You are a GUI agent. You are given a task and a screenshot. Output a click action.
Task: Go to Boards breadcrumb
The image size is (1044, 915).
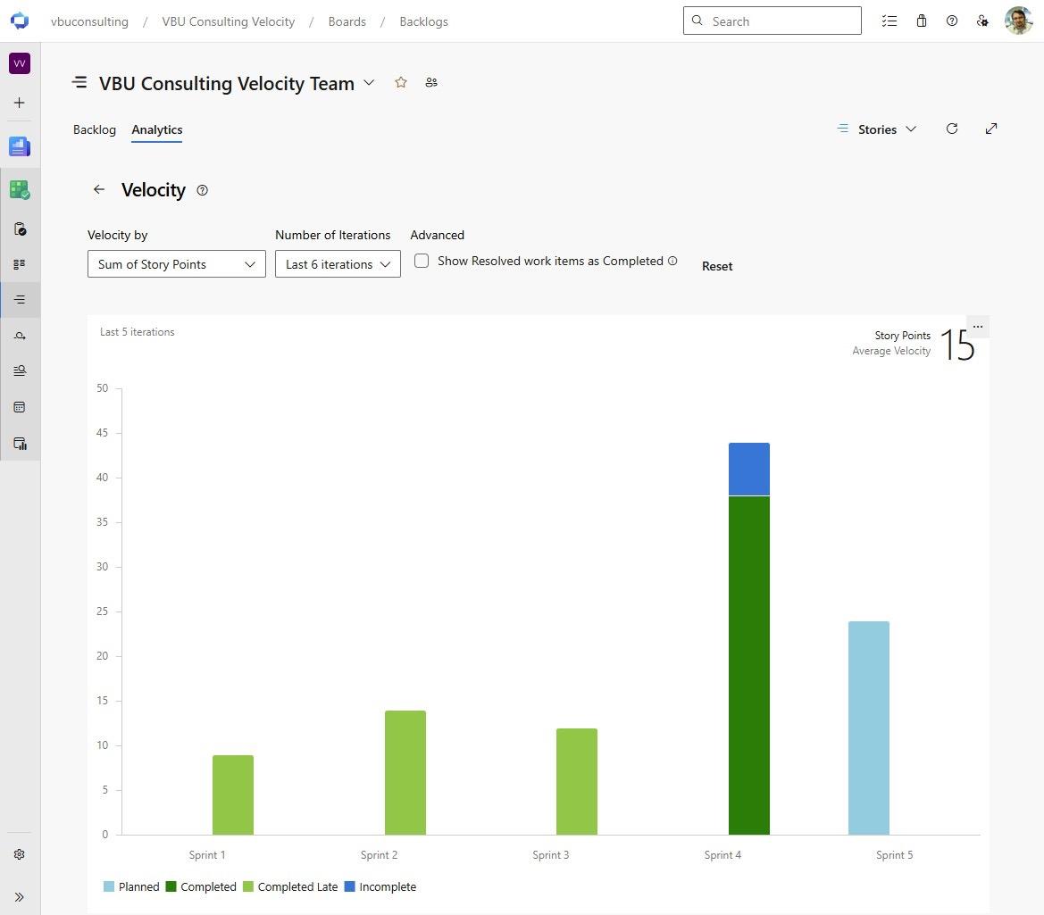point(347,21)
